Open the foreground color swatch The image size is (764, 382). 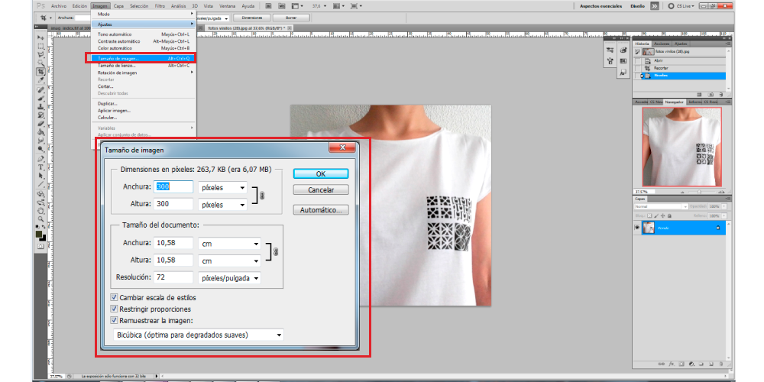click(39, 235)
